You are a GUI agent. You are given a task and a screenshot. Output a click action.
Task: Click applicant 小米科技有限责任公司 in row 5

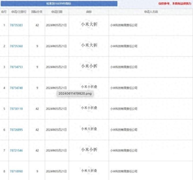tap(123, 109)
